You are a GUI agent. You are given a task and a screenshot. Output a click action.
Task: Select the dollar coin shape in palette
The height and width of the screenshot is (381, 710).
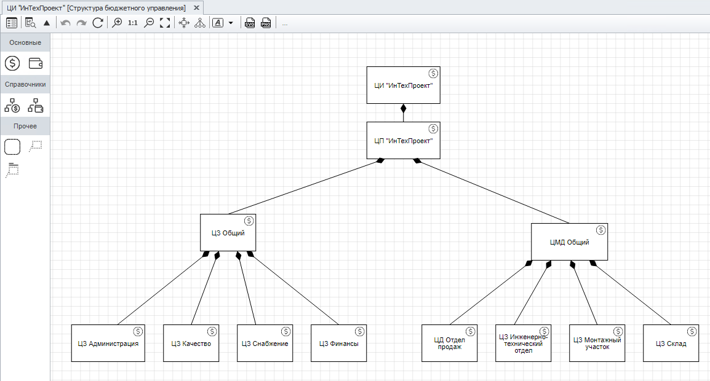pyautogui.click(x=12, y=63)
